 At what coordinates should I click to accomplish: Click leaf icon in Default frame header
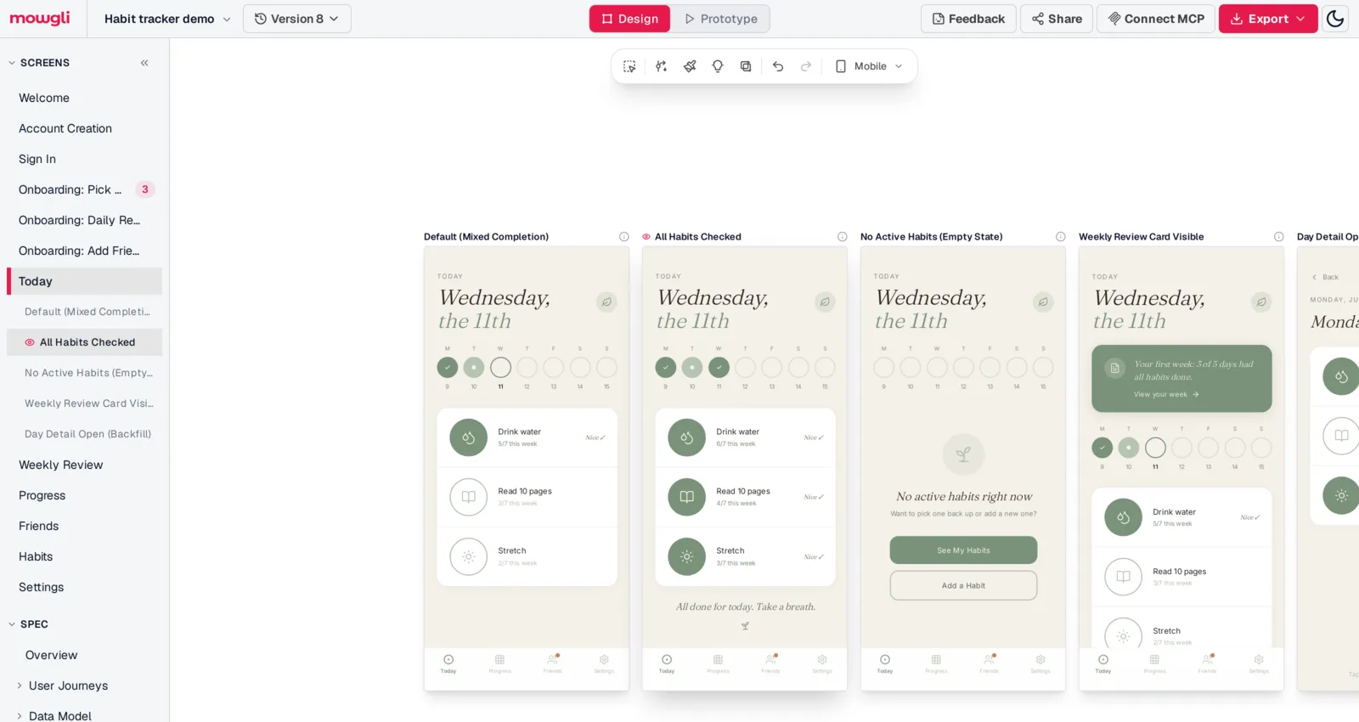coord(606,302)
